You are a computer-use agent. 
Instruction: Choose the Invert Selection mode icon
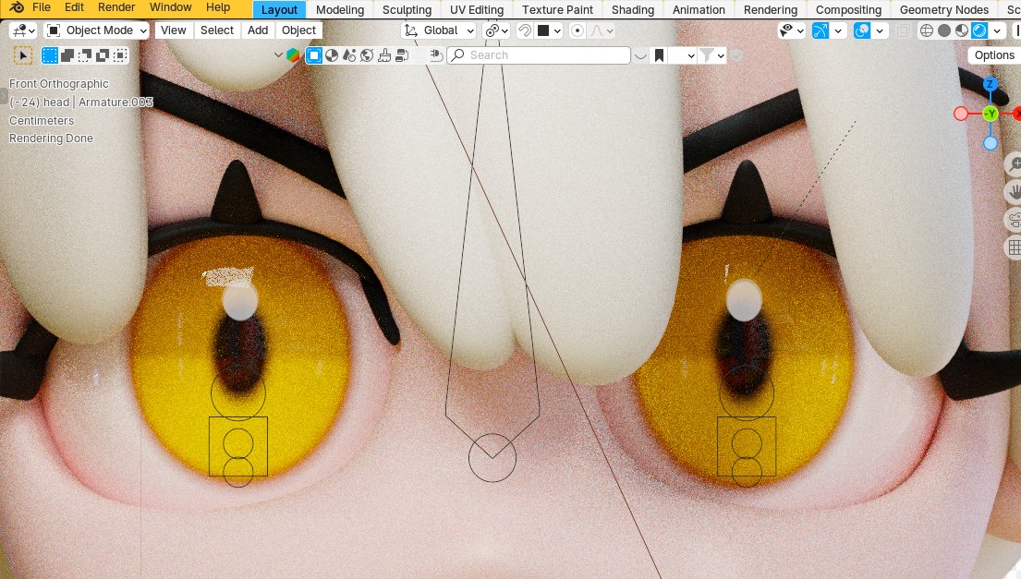pyautogui.click(x=103, y=55)
